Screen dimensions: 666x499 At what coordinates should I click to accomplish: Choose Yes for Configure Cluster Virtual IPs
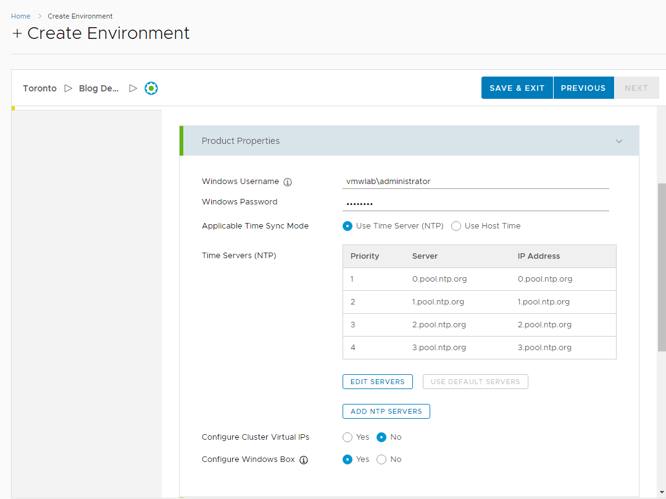[x=348, y=437]
